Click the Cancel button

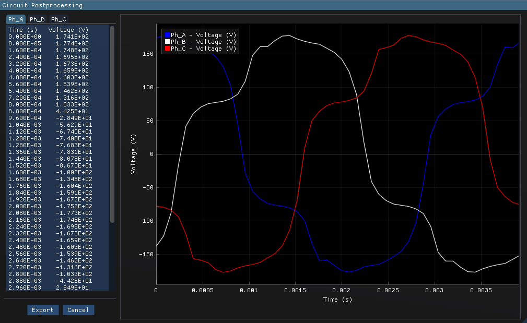(x=78, y=309)
